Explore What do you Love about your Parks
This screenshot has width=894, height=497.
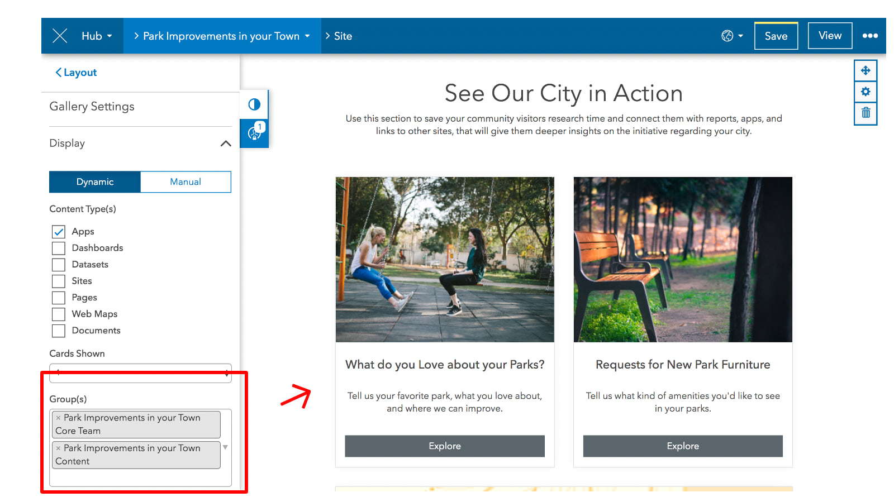pyautogui.click(x=445, y=446)
